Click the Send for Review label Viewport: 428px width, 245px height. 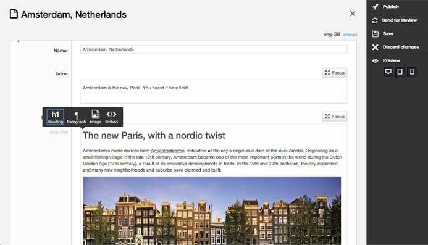click(400, 20)
